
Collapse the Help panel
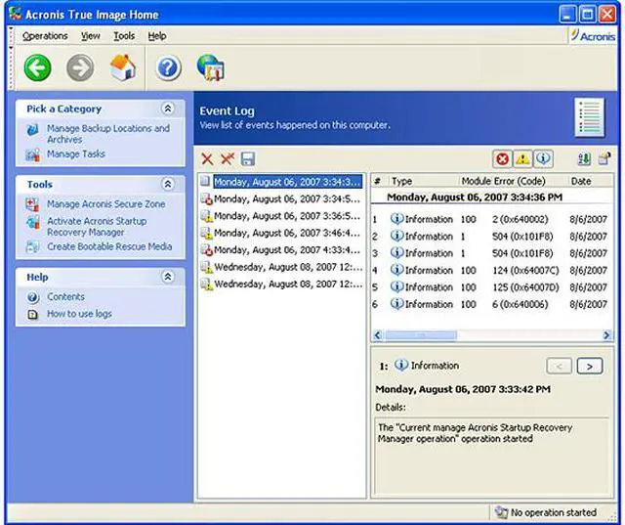(168, 277)
